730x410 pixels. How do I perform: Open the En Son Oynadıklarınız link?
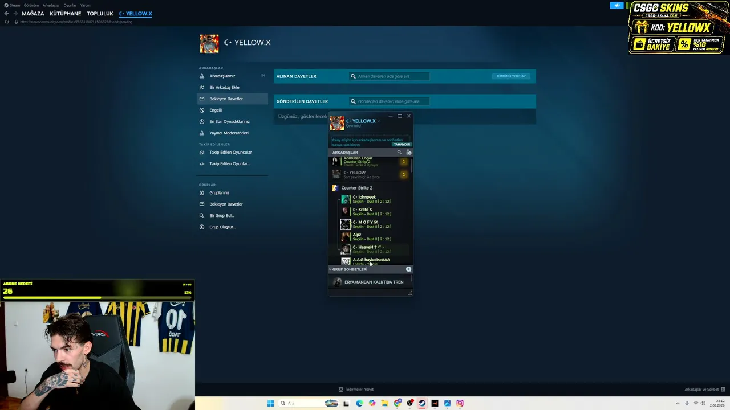pos(229,121)
